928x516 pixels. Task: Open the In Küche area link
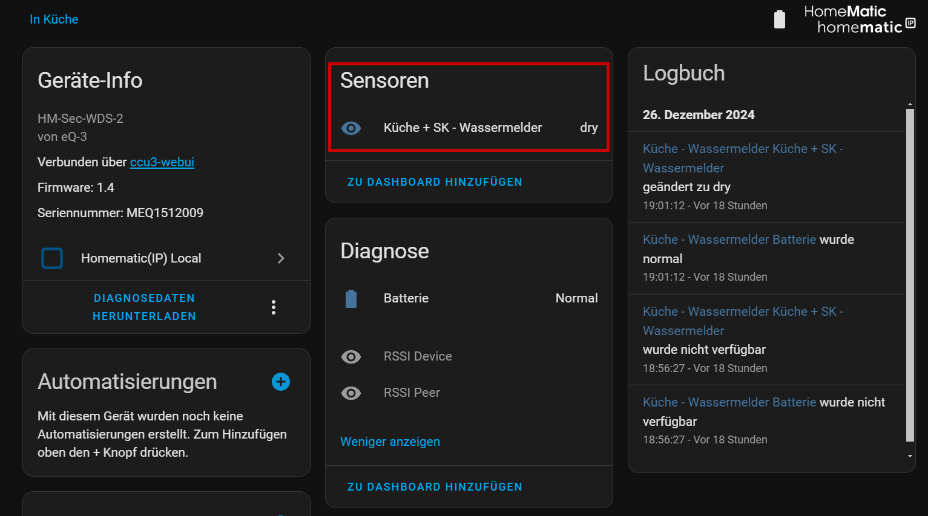[54, 19]
